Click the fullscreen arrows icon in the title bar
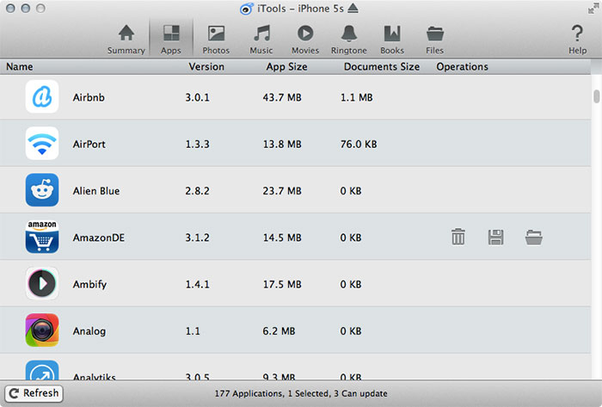602x407 pixels. (593, 8)
